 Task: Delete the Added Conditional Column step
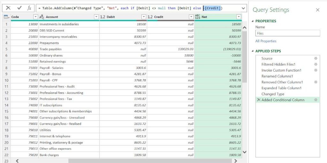259,100
